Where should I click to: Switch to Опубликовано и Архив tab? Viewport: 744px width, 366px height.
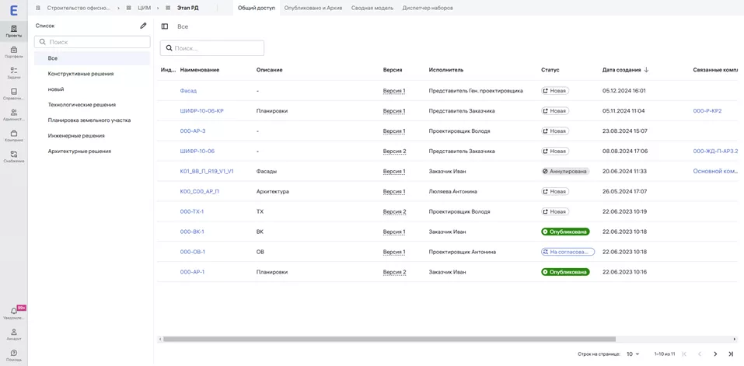pos(313,8)
